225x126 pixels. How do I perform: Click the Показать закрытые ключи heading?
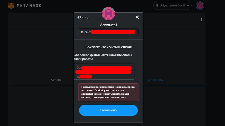(108, 47)
